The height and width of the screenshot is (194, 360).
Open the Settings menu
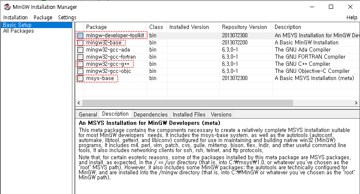(x=67, y=17)
